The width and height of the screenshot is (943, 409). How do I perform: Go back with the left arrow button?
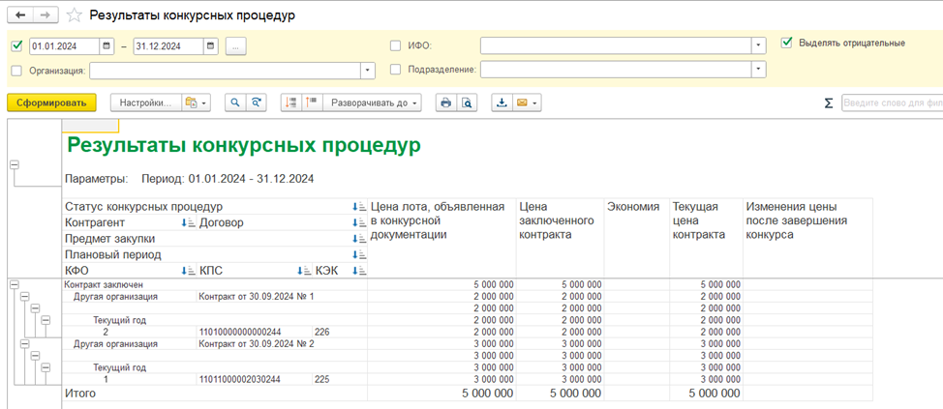pyautogui.click(x=21, y=15)
